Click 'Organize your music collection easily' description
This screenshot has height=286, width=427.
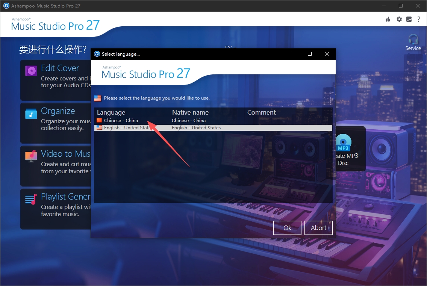click(66, 124)
